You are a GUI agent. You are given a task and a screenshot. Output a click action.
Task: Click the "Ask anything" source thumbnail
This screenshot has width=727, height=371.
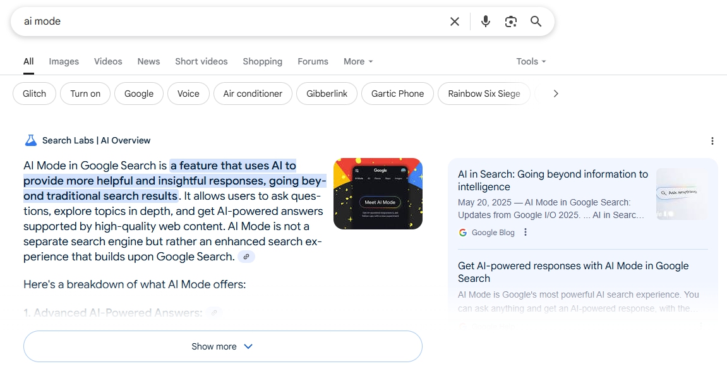(x=682, y=194)
